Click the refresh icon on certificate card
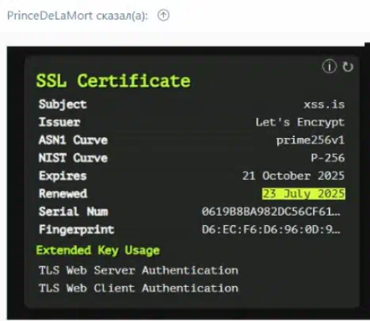This screenshot has width=370, height=321. point(348,67)
